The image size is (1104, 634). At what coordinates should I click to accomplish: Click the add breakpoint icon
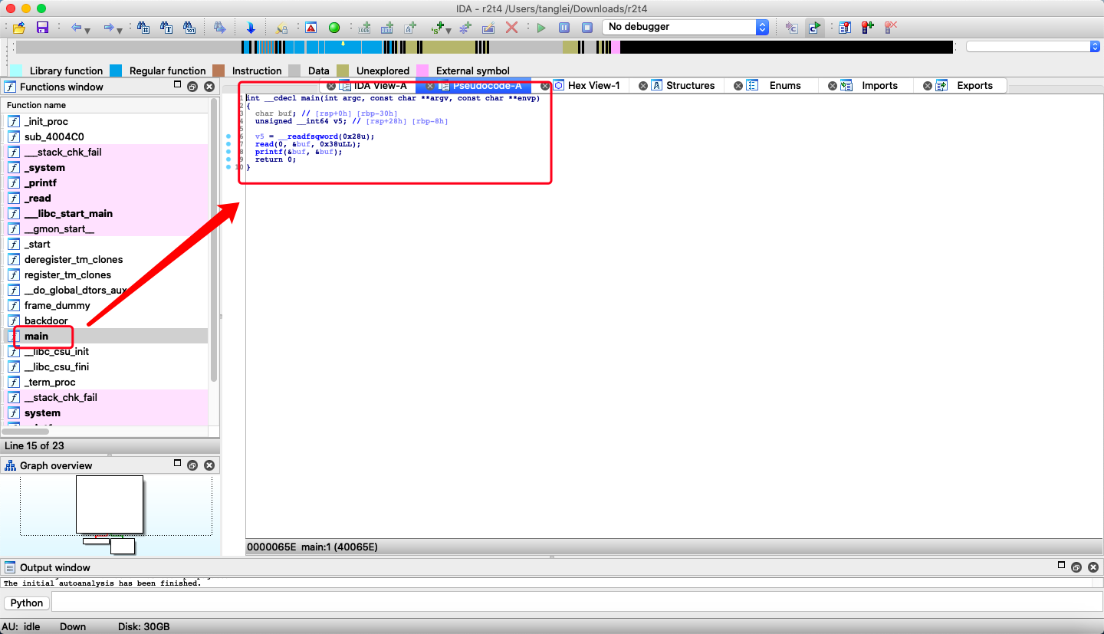(868, 28)
